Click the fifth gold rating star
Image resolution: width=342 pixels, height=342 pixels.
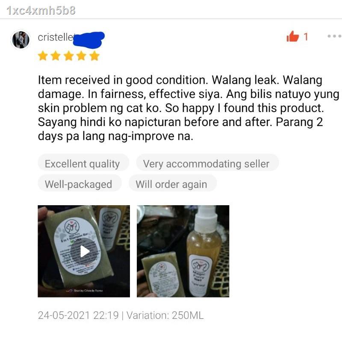point(94,56)
